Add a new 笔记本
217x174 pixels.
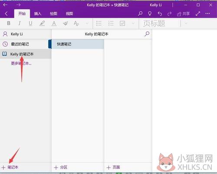tap(10, 168)
